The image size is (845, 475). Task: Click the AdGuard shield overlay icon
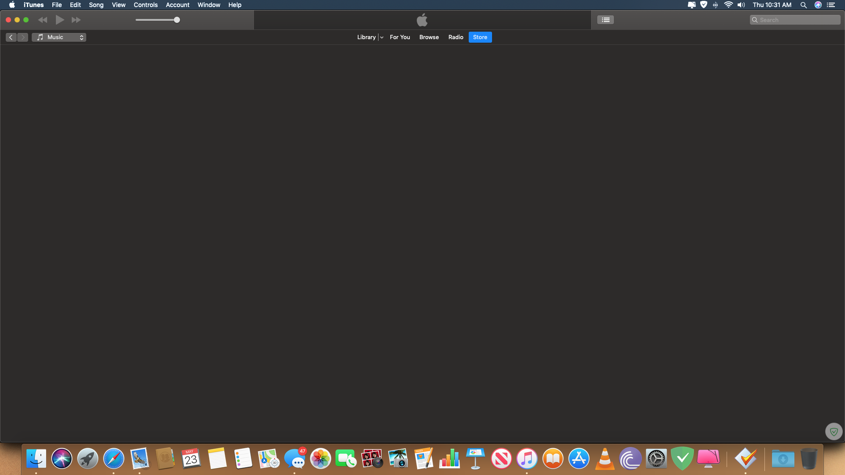[x=834, y=432]
